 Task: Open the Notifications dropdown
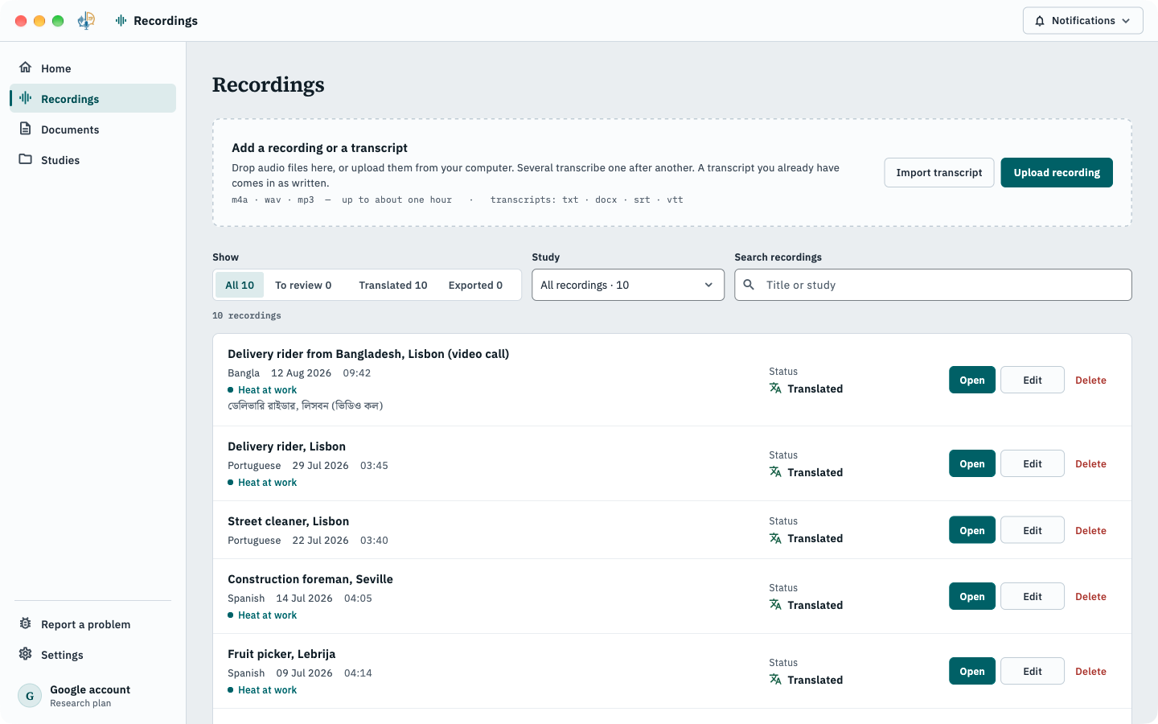[x=1082, y=21]
